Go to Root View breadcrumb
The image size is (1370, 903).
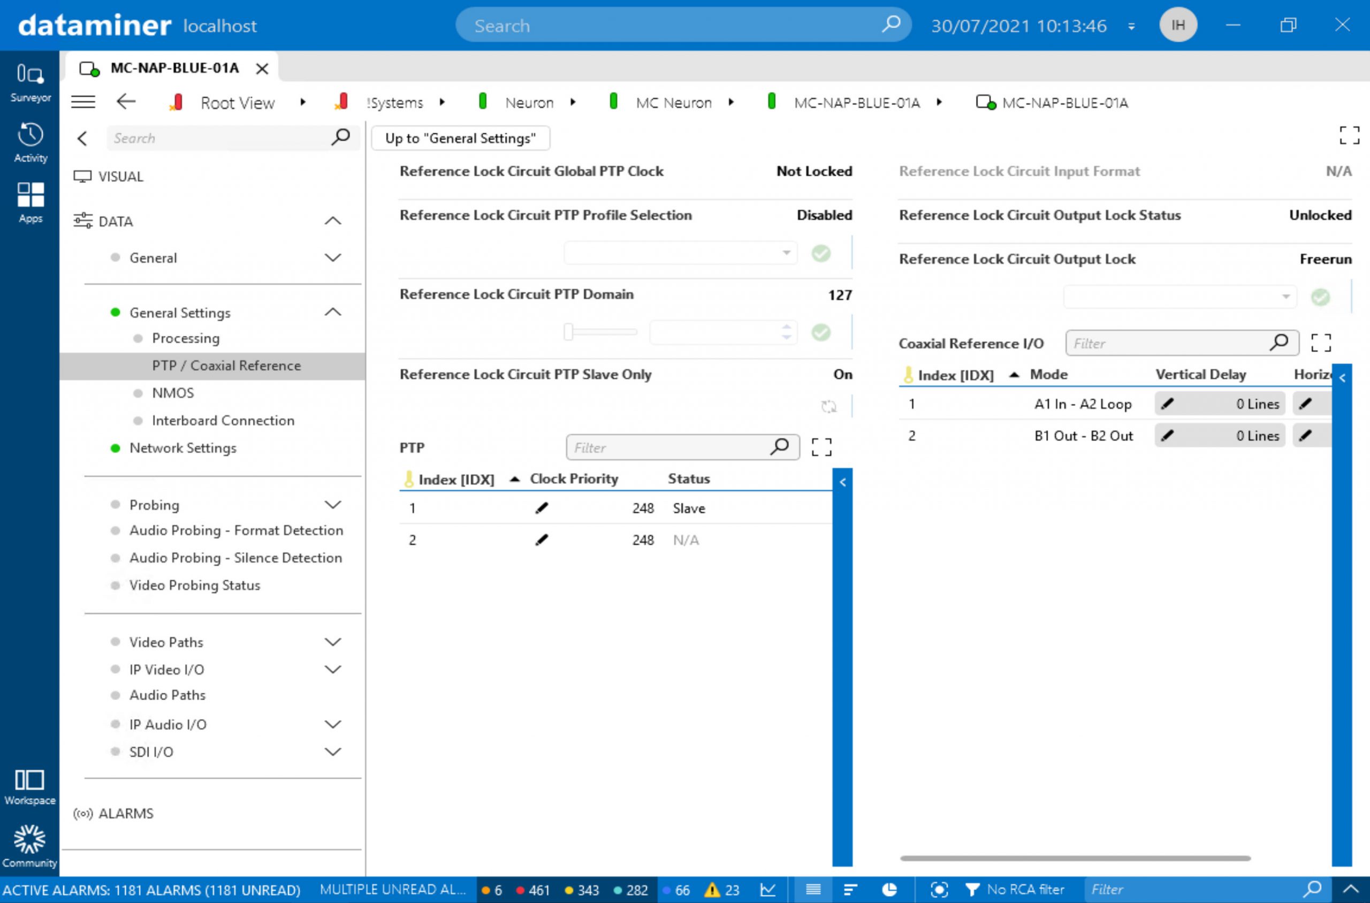tap(237, 103)
